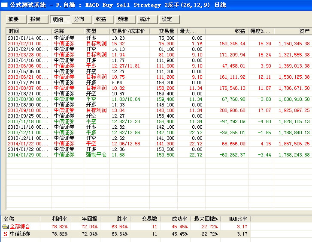The height and width of the screenshot is (242, 312).
Task: Click the window icon in title bar
Action: (4, 5)
